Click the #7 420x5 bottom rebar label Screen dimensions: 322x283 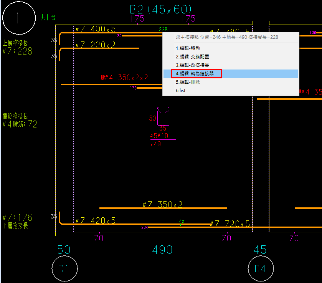[x=95, y=220]
